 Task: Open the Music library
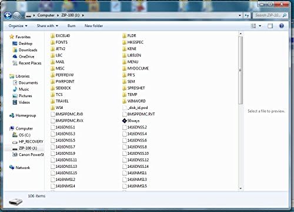pos(24,90)
